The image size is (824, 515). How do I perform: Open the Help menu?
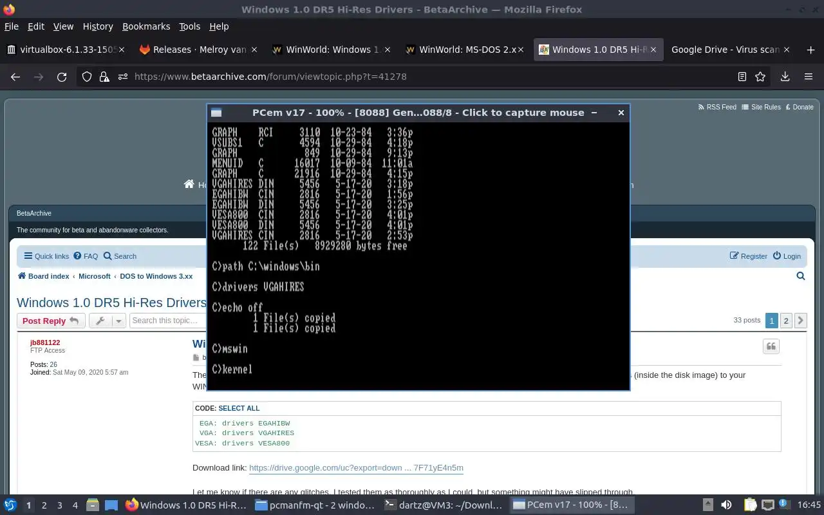click(219, 26)
